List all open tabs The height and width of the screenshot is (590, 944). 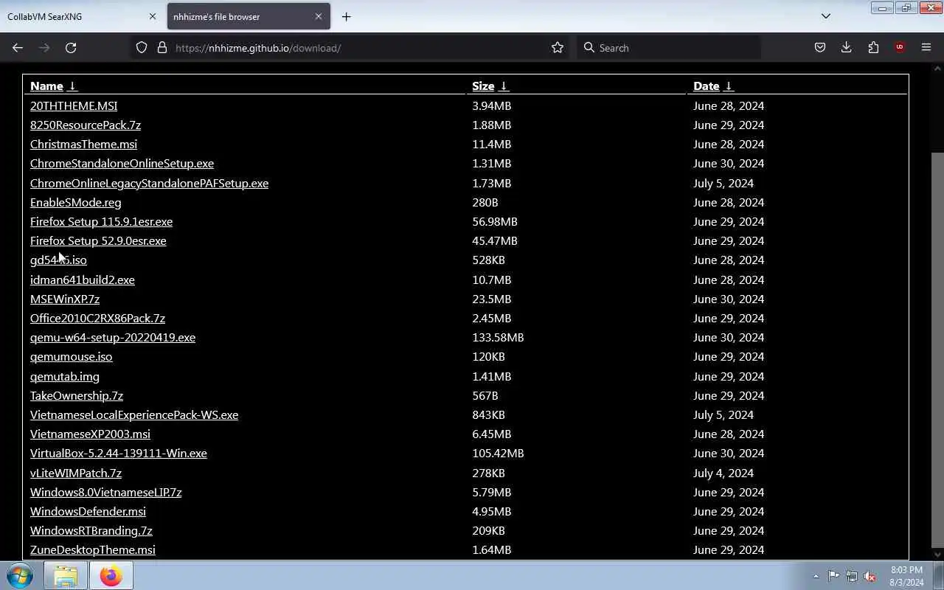pos(826,16)
